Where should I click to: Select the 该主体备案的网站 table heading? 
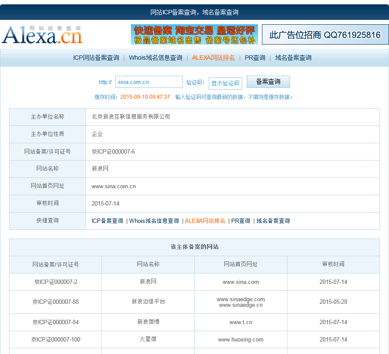pyautogui.click(x=194, y=247)
